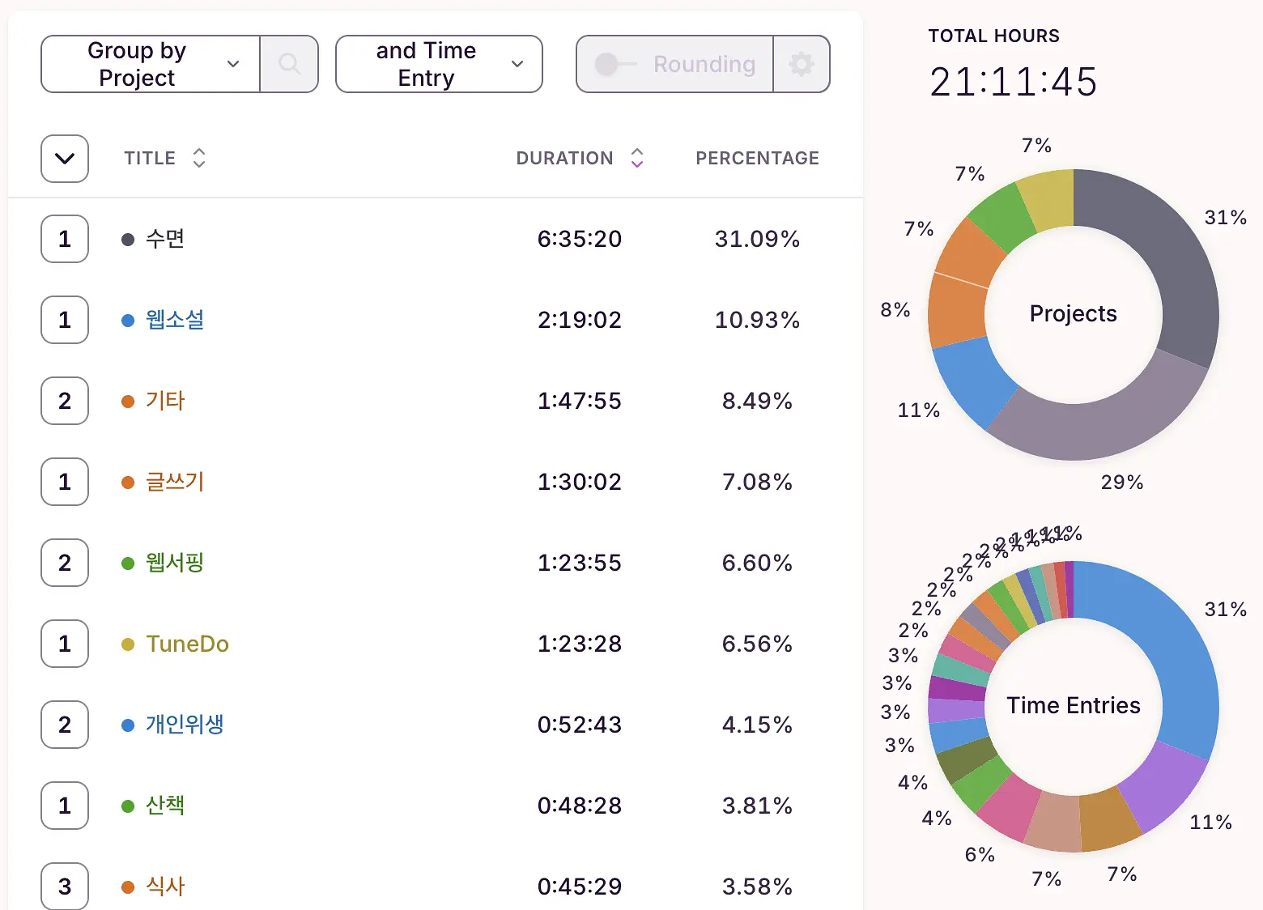The height and width of the screenshot is (910, 1263).
Task: Click the yellow dot beside TuneDo
Action: (x=128, y=644)
